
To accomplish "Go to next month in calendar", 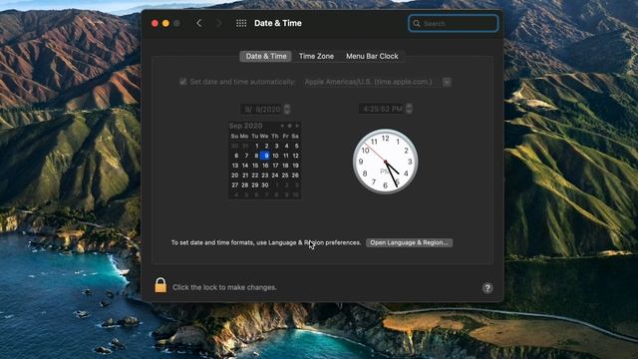I will pyautogui.click(x=297, y=126).
